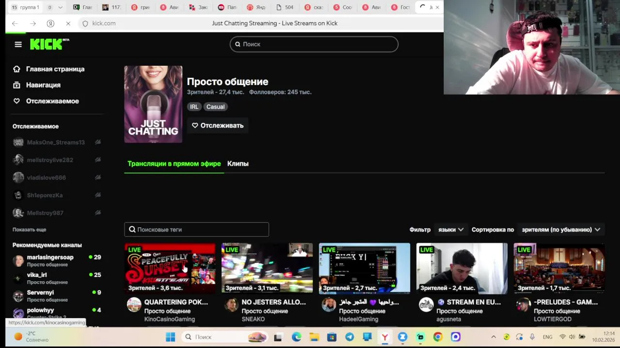Screen dimensions: 620x348
Task: Click offline icon beside MaksOne_Streams13
Action: pos(98,142)
